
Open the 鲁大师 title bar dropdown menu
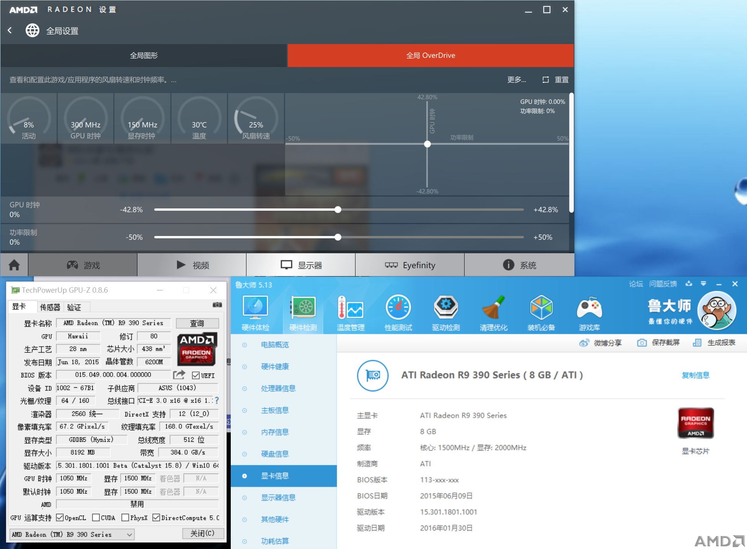(x=703, y=284)
